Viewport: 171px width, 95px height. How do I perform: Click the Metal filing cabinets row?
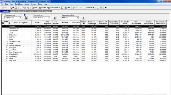pyautogui.click(x=84, y=52)
